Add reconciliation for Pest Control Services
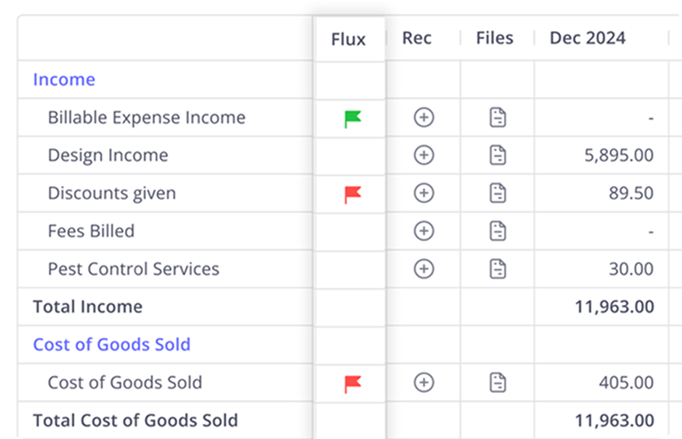 [x=424, y=269]
